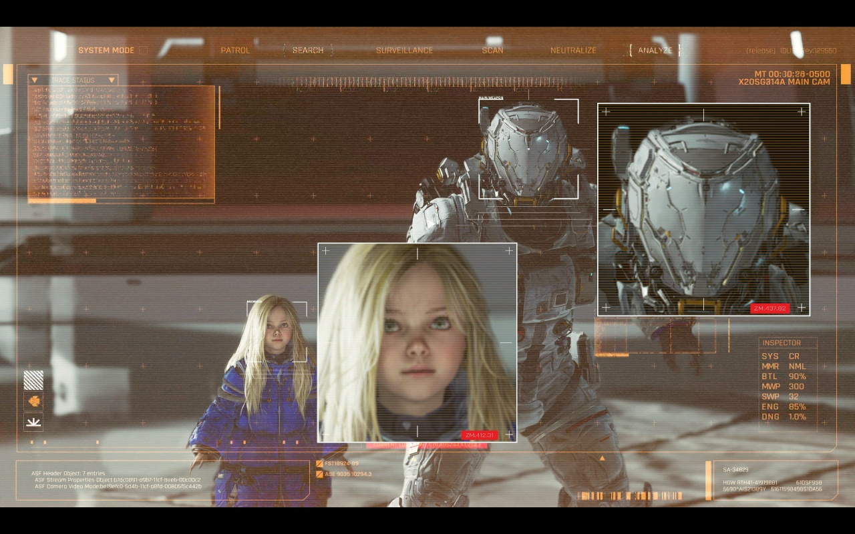Switch to PATROL mode

tap(235, 50)
